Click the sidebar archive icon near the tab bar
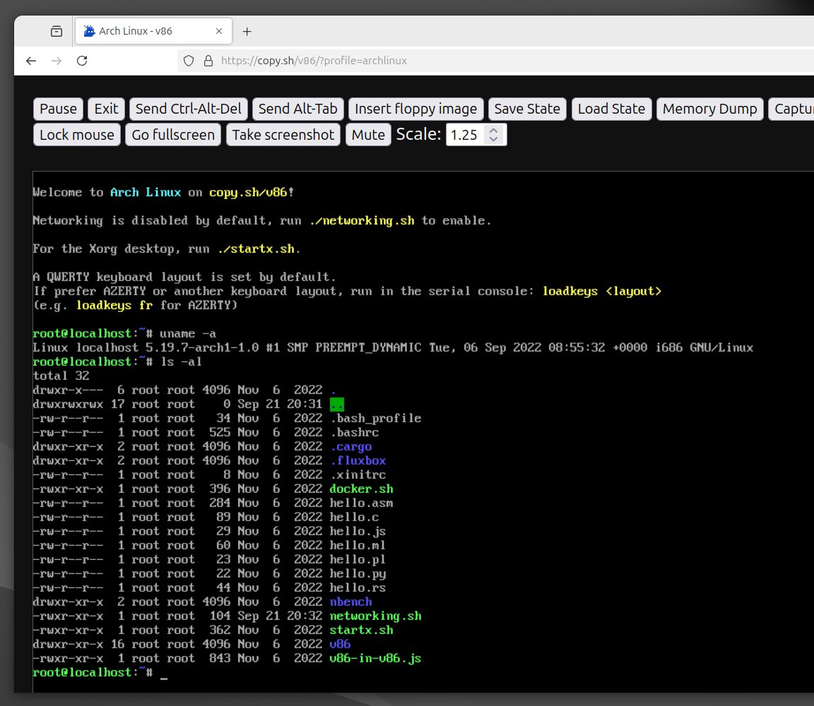This screenshot has height=706, width=814. pos(55,30)
